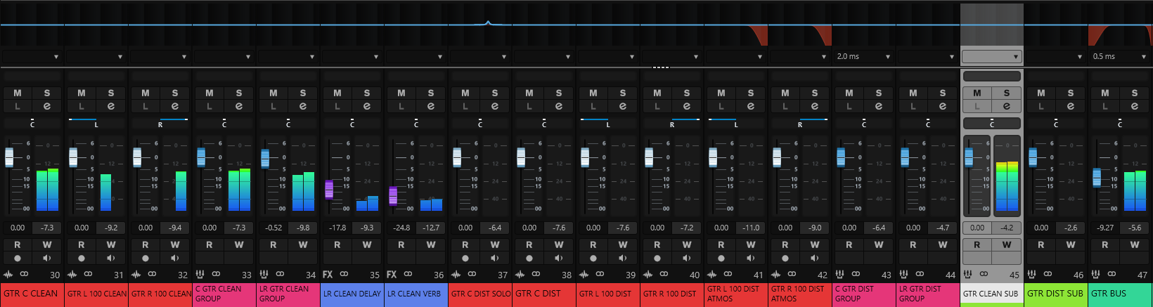The image size is (1153, 307).
Task: Enable Read automation on LR GTR DIST GROUP
Action: pyautogui.click(x=913, y=244)
